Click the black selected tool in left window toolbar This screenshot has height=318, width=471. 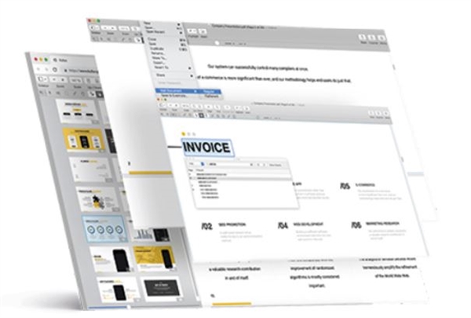click(100, 95)
